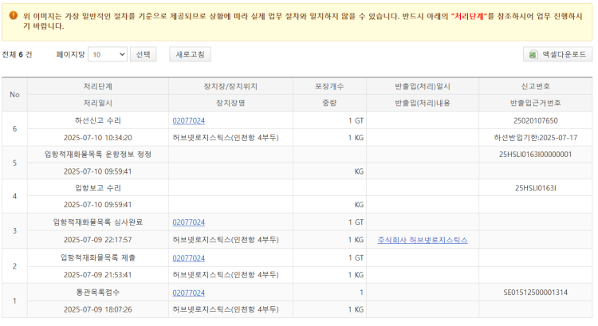Click the 1 GT value in row 6

pyautogui.click(x=356, y=121)
